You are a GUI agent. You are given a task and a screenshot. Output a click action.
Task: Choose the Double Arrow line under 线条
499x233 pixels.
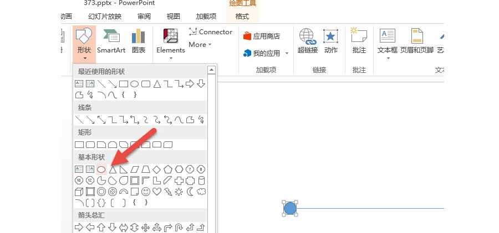pos(101,119)
